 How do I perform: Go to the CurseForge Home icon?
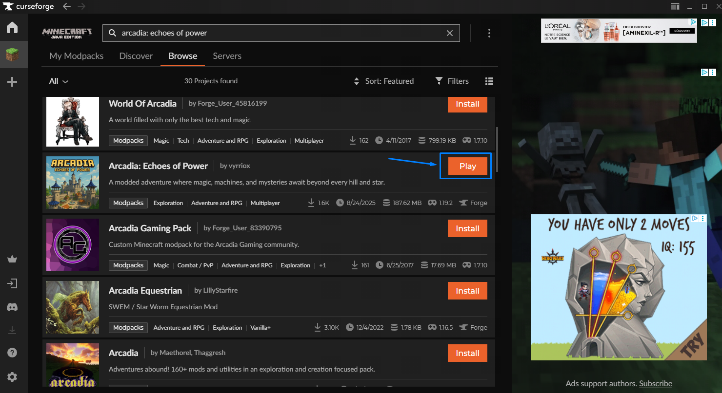tap(12, 28)
